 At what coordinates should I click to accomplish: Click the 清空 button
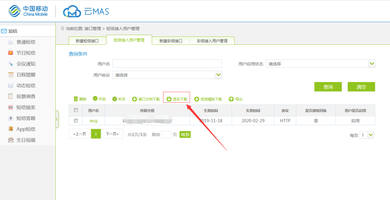coord(361,87)
